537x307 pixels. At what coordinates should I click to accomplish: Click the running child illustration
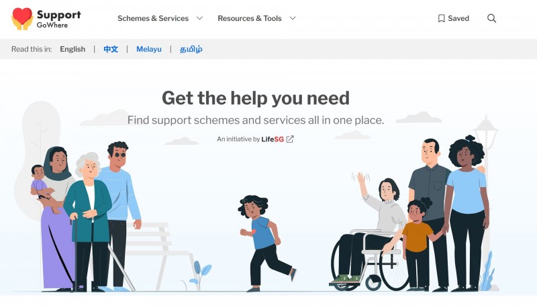pyautogui.click(x=265, y=243)
